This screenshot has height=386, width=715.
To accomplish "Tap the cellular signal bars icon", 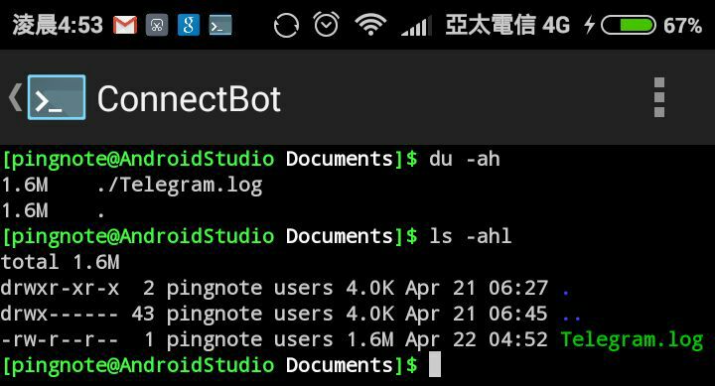I will tap(416, 26).
